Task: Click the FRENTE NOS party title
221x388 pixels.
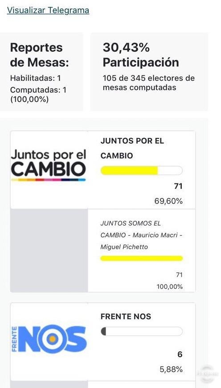Action: [x=126, y=317]
